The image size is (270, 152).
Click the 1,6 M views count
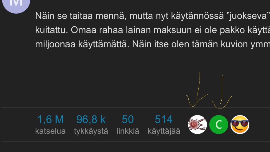tap(50, 119)
